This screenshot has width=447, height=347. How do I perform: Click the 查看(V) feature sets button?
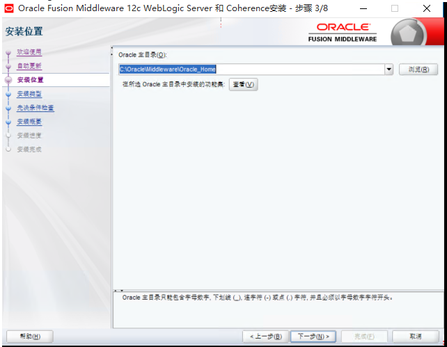click(244, 84)
